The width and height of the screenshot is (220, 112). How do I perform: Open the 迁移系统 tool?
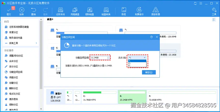click(x=60, y=11)
